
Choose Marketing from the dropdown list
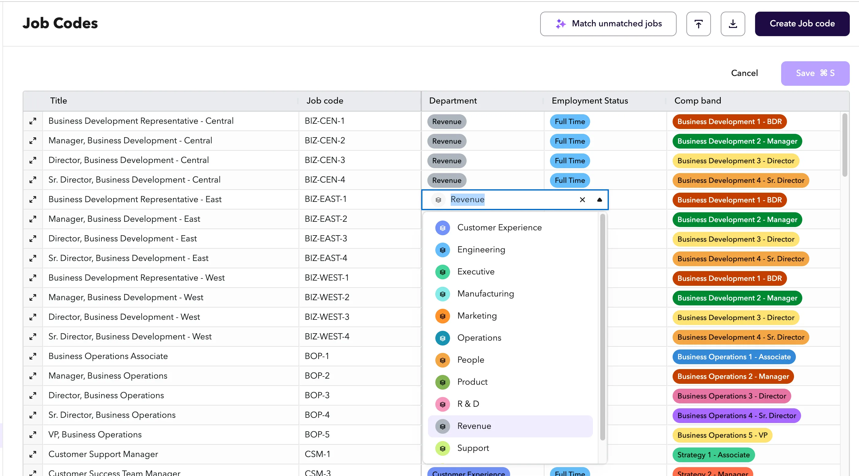(510, 315)
